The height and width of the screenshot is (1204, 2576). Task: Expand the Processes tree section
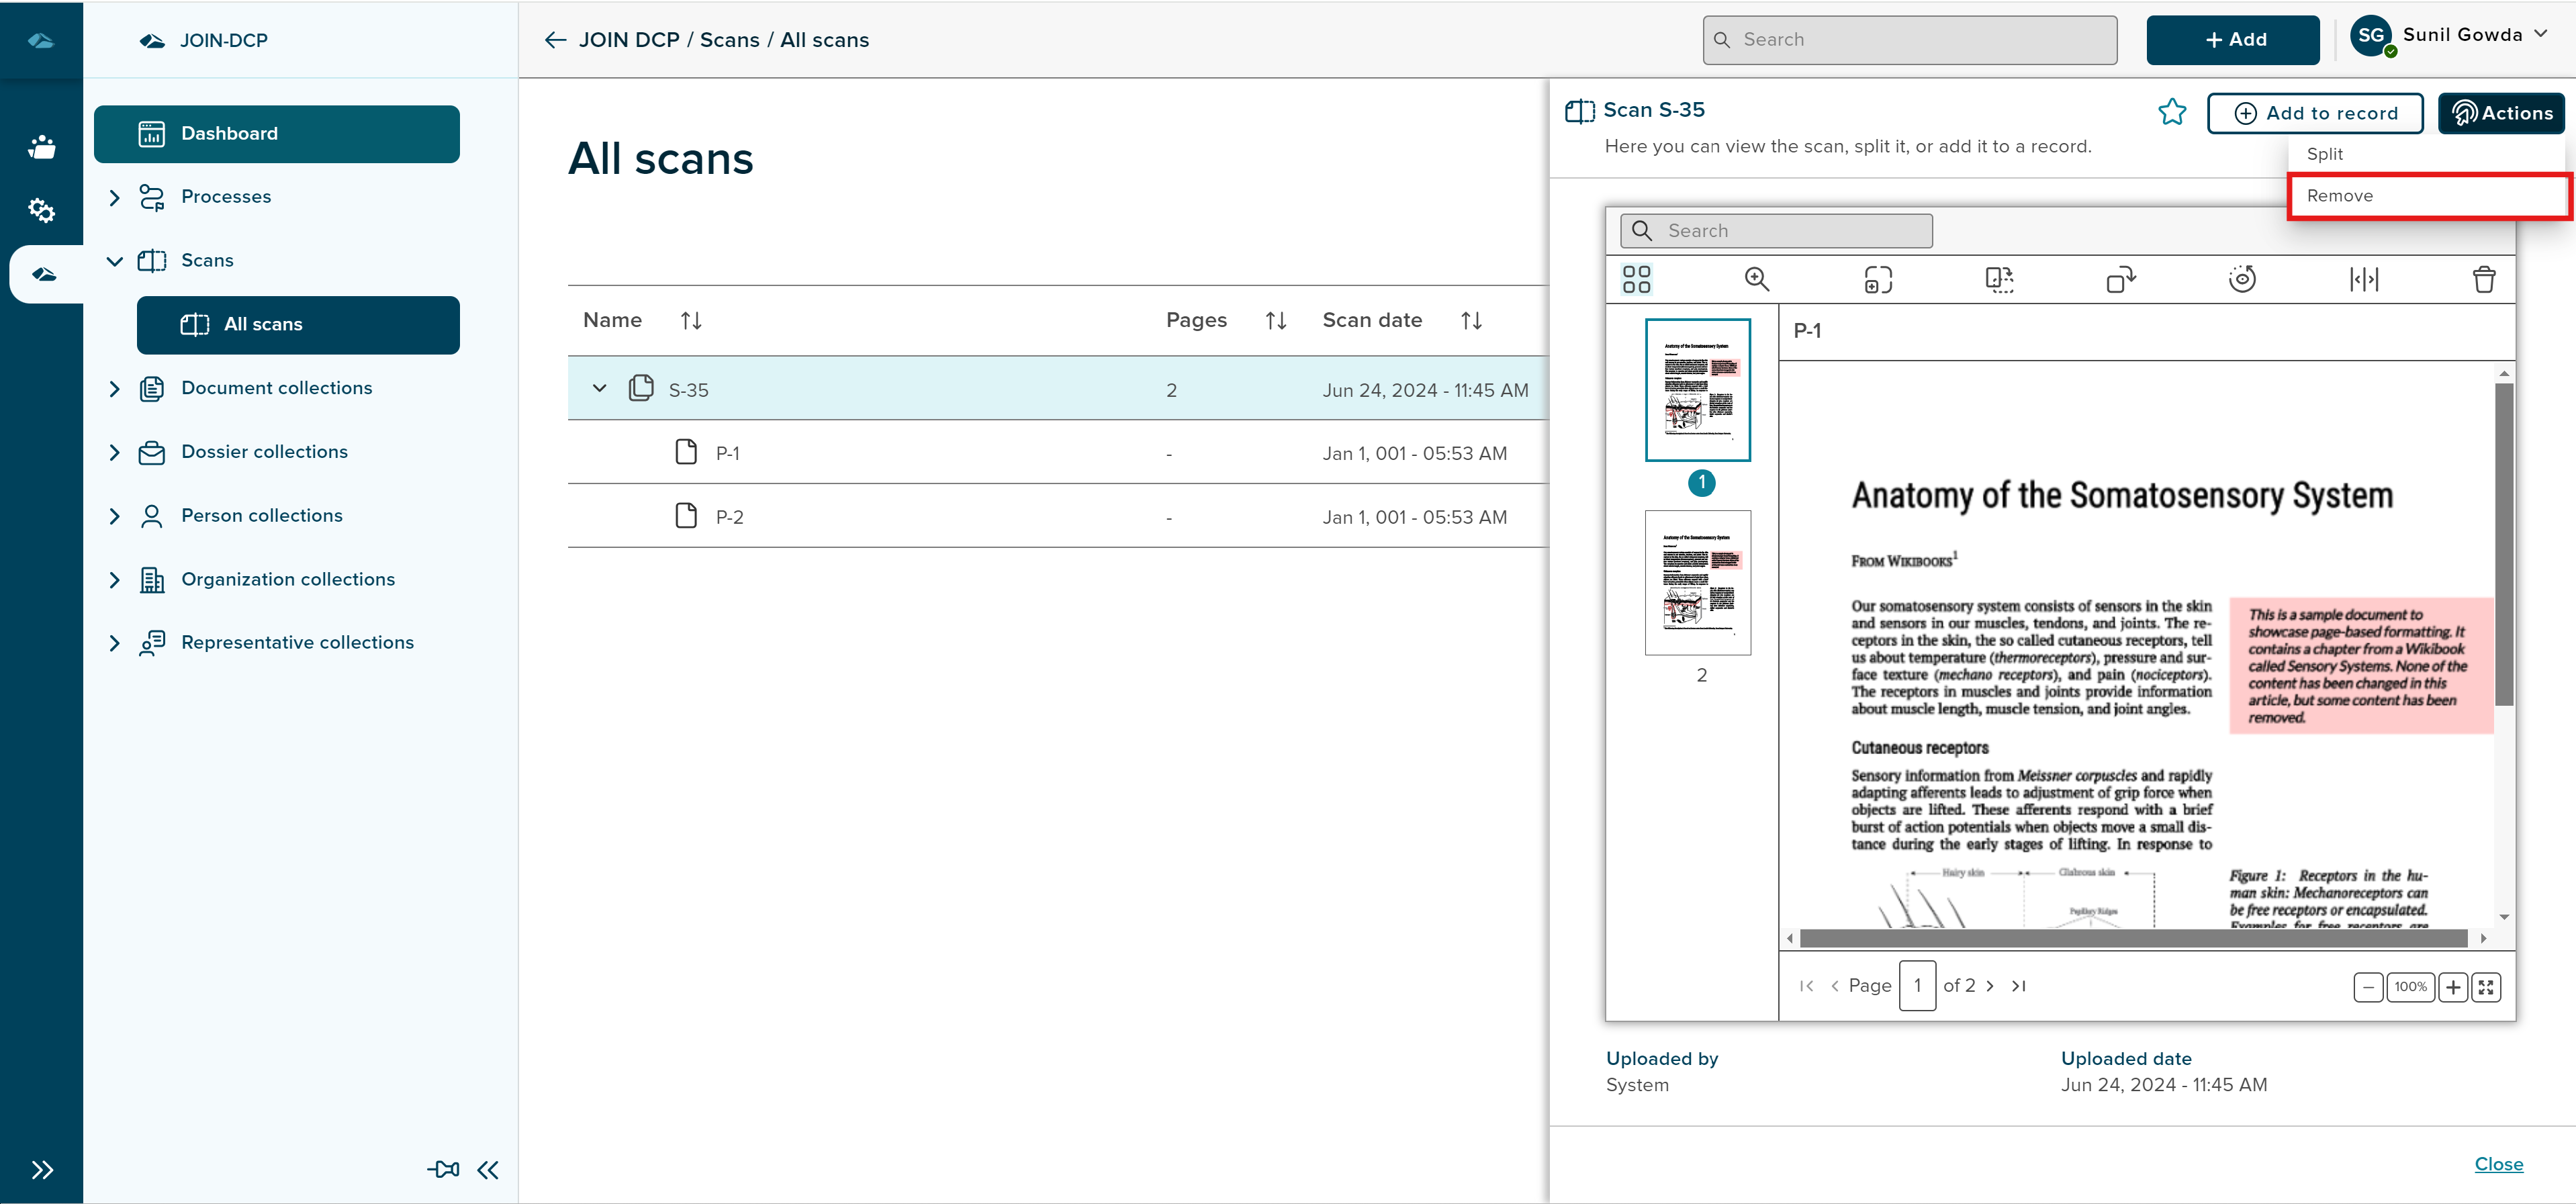(114, 197)
